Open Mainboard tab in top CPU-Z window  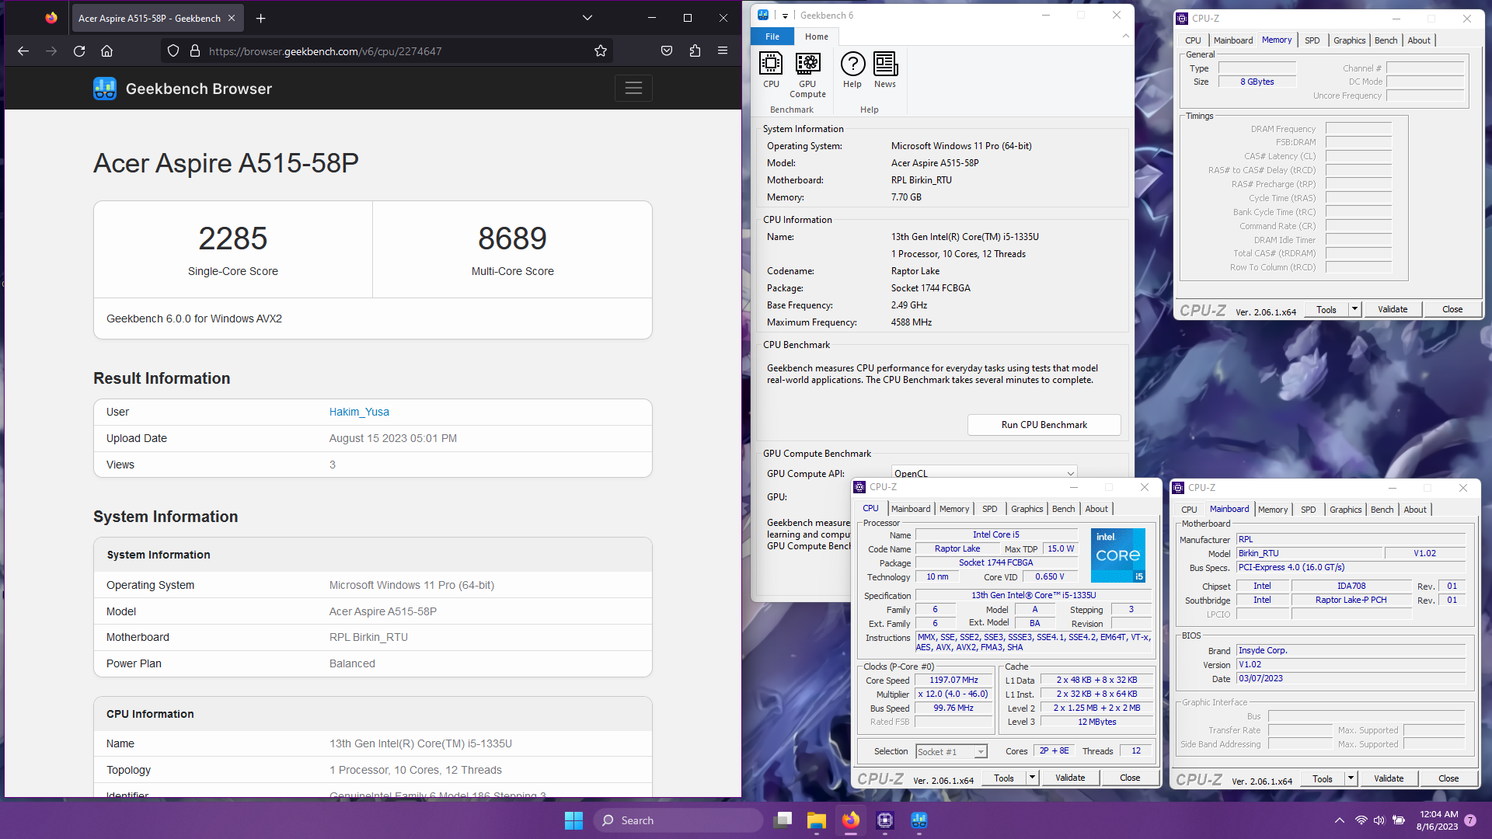click(1232, 40)
